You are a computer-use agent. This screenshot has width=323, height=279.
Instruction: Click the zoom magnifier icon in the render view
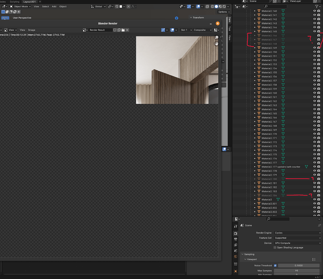click(x=217, y=37)
